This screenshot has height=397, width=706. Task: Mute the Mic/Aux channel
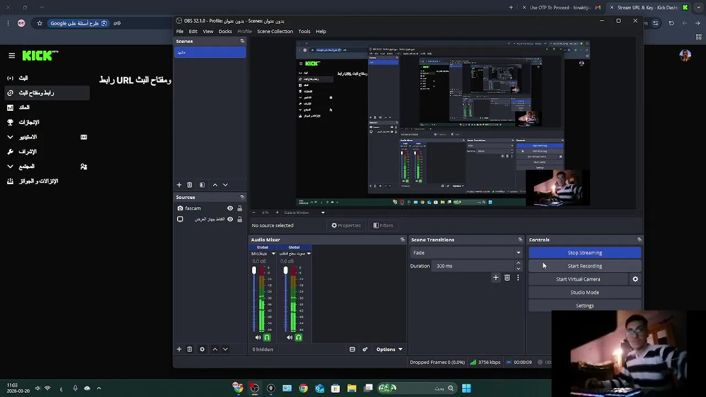[x=258, y=337]
